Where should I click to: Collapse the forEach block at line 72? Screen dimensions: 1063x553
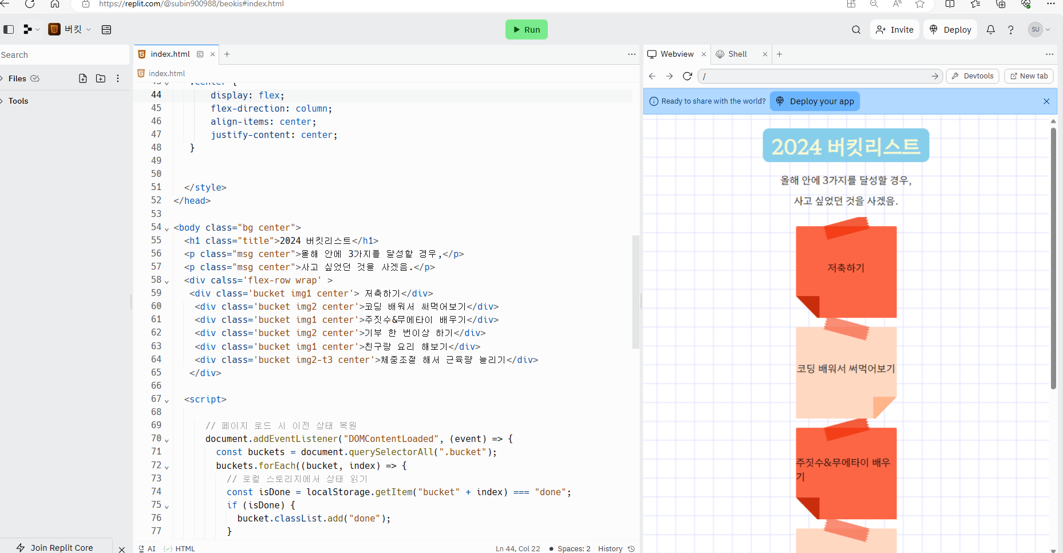tap(167, 467)
